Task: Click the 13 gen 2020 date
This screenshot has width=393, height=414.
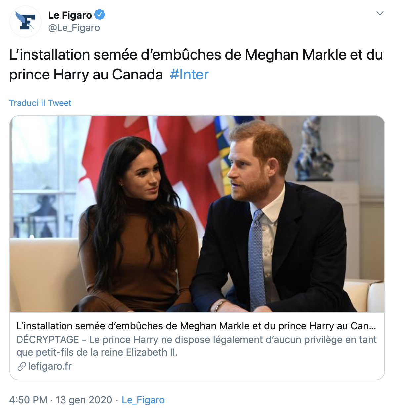Action: coord(84,400)
